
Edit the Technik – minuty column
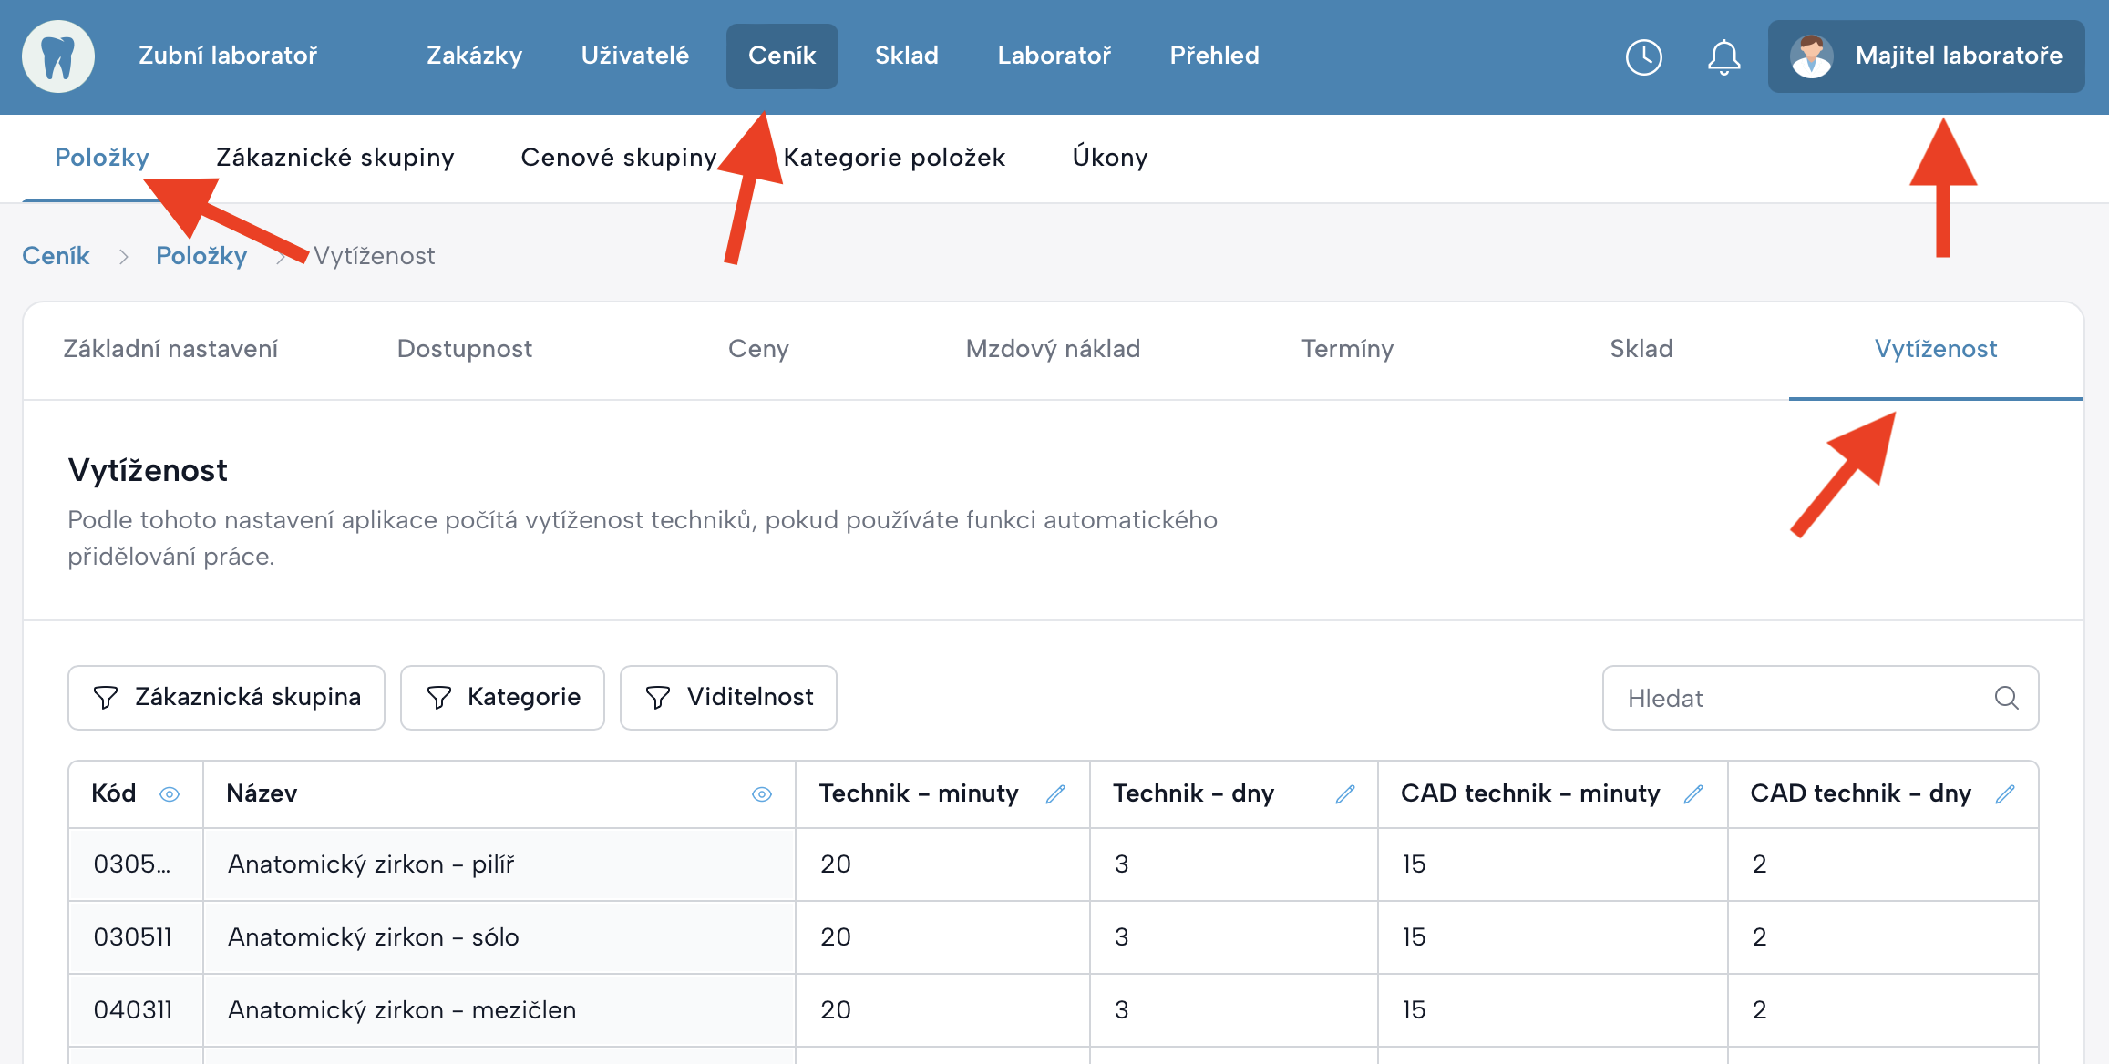click(x=1055, y=794)
